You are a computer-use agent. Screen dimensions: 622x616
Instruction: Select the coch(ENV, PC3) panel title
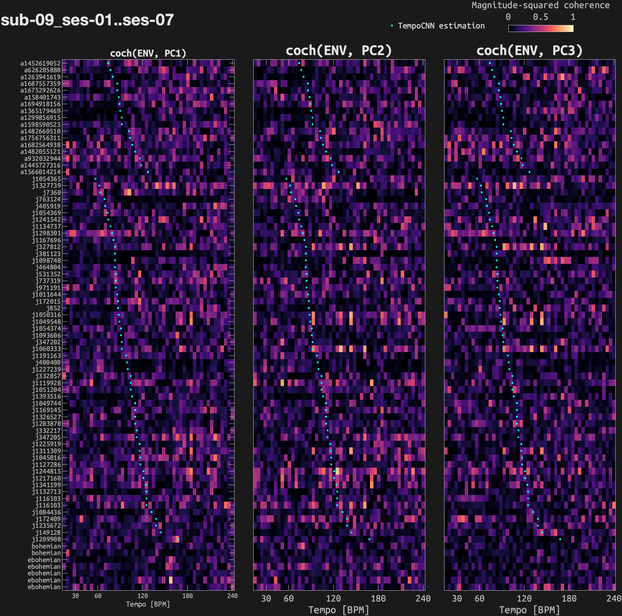529,50
